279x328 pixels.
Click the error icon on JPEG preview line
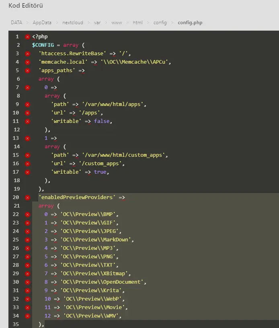coord(27,232)
